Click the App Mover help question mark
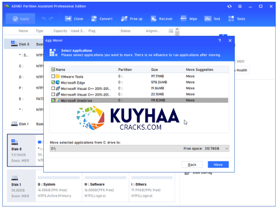 click(220, 40)
